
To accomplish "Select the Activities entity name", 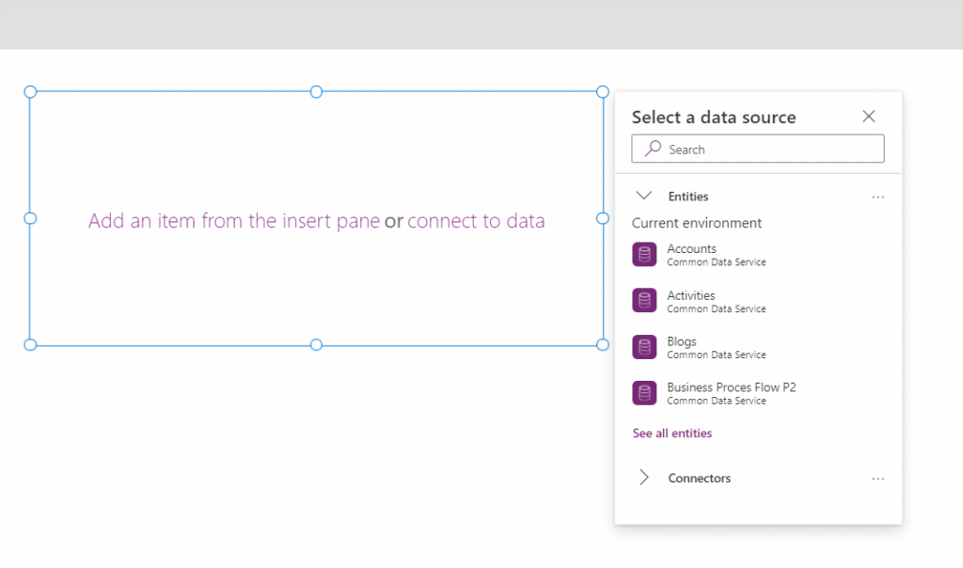I will [x=691, y=295].
